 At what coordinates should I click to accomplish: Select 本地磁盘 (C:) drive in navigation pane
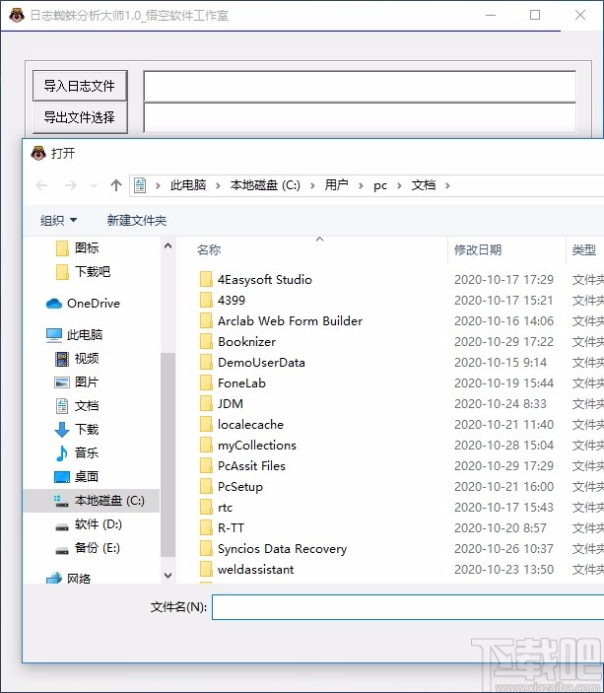91,501
